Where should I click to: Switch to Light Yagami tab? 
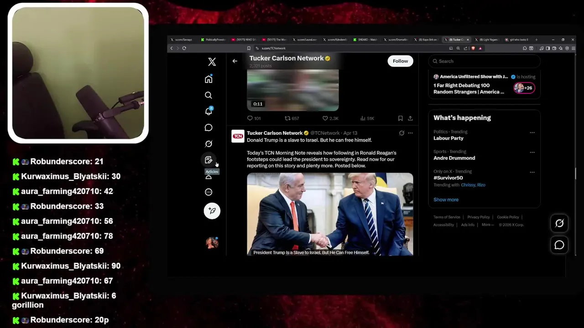tap(487, 40)
